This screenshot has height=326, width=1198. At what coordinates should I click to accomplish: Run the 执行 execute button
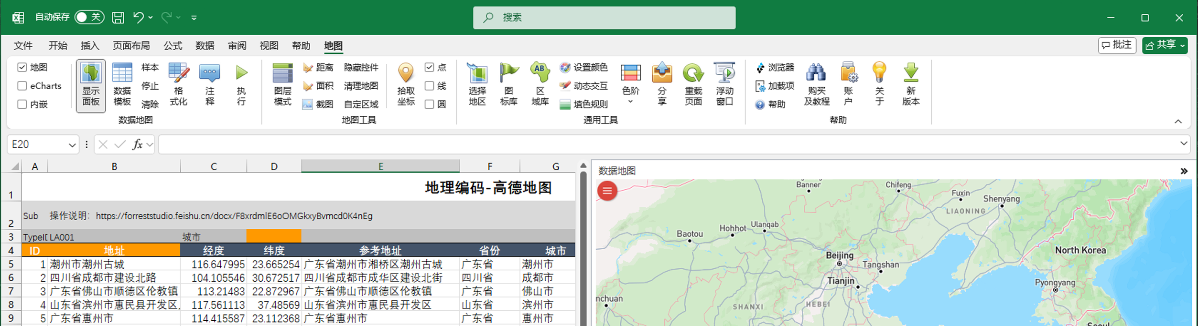tap(241, 86)
